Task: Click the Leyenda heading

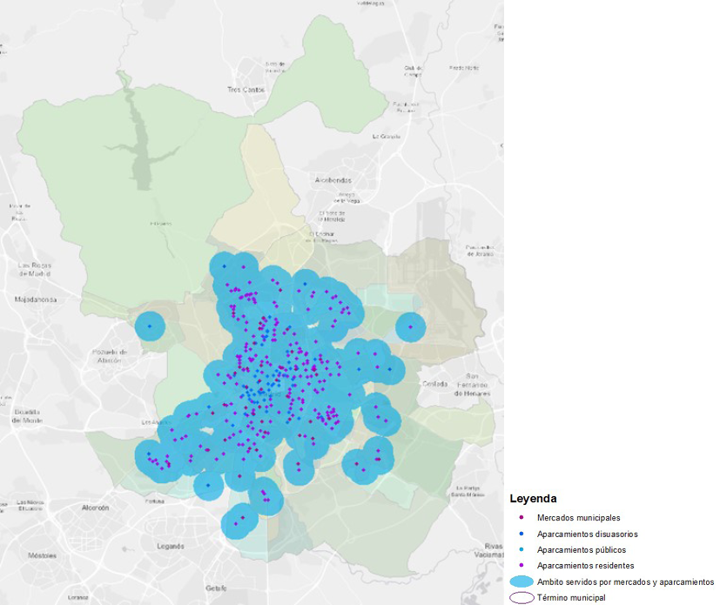Action: [533, 500]
